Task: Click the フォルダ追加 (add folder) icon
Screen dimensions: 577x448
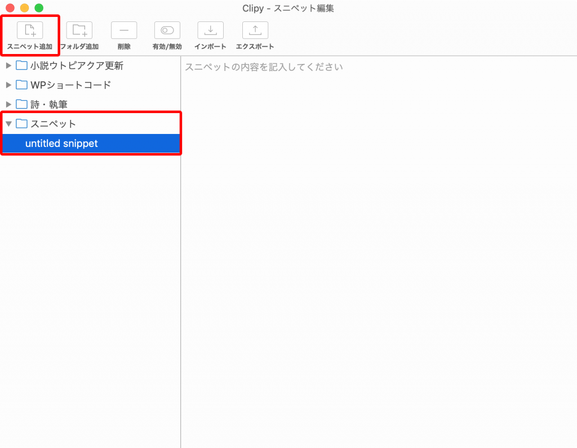Action: pos(79,30)
